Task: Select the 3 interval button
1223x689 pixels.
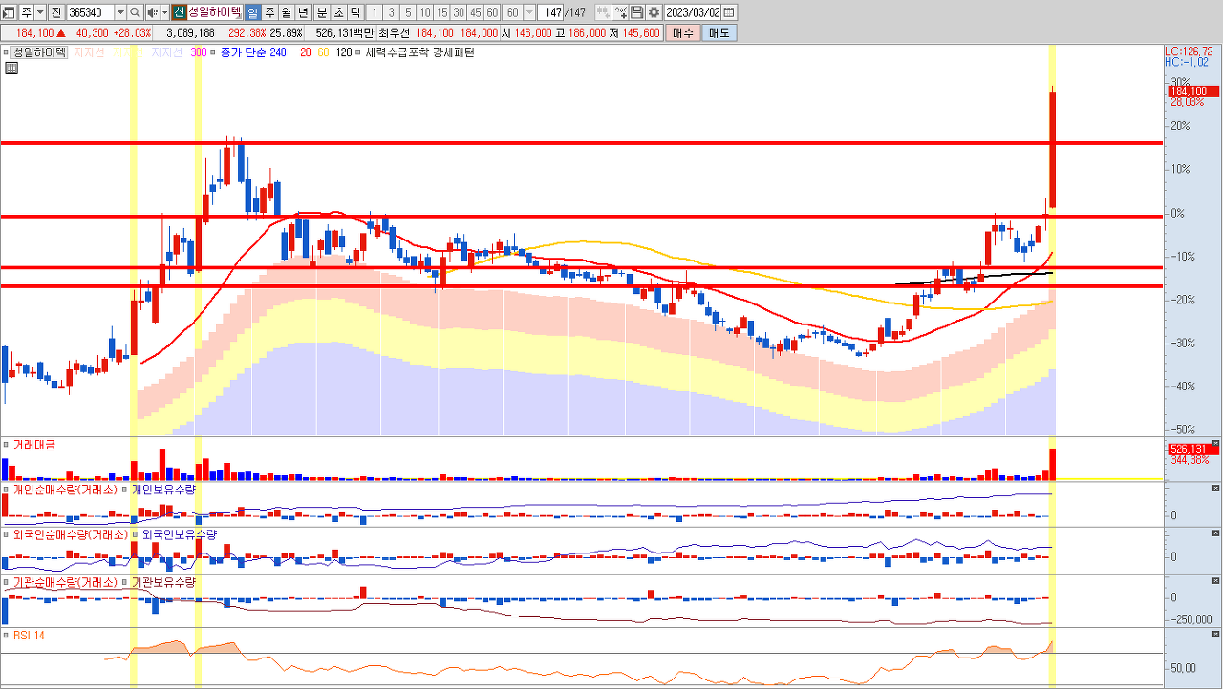Action: click(x=391, y=12)
